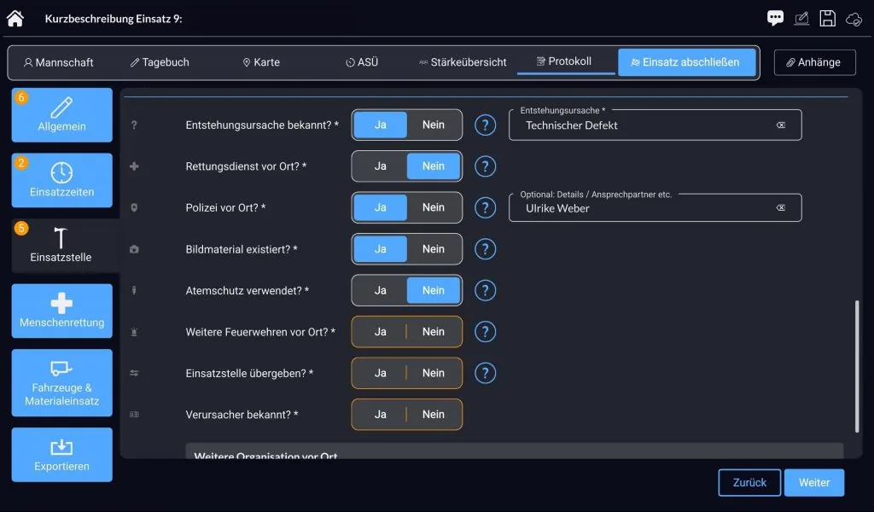Set Bildmaterial existiert to Nein
Viewport: 874px width, 512px height.
tap(433, 249)
